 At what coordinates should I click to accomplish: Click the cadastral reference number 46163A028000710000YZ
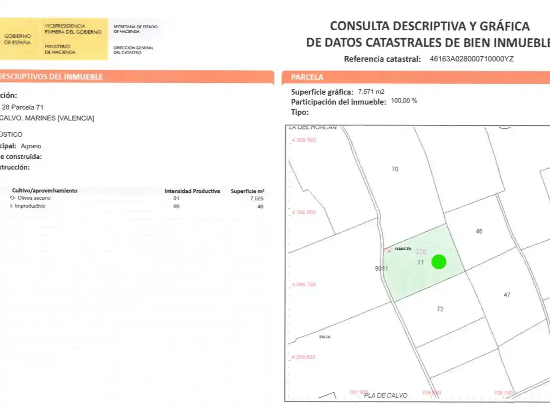coord(472,59)
